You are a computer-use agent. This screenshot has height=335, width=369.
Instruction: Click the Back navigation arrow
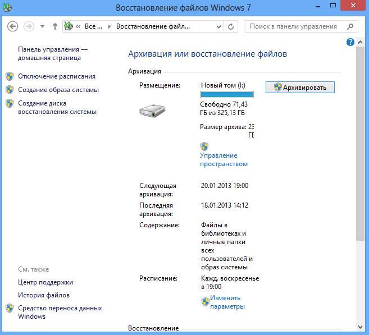12,26
